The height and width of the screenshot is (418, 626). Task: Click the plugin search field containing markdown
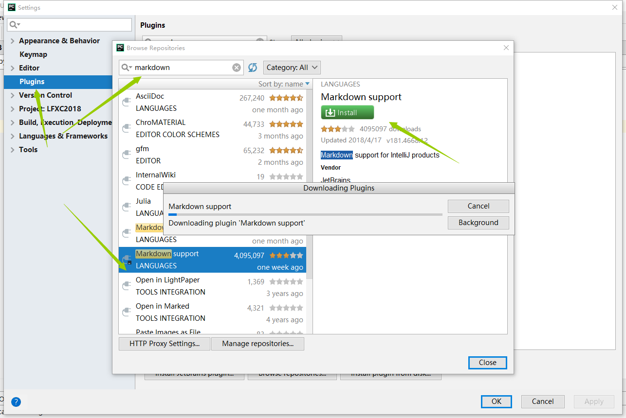pyautogui.click(x=182, y=68)
